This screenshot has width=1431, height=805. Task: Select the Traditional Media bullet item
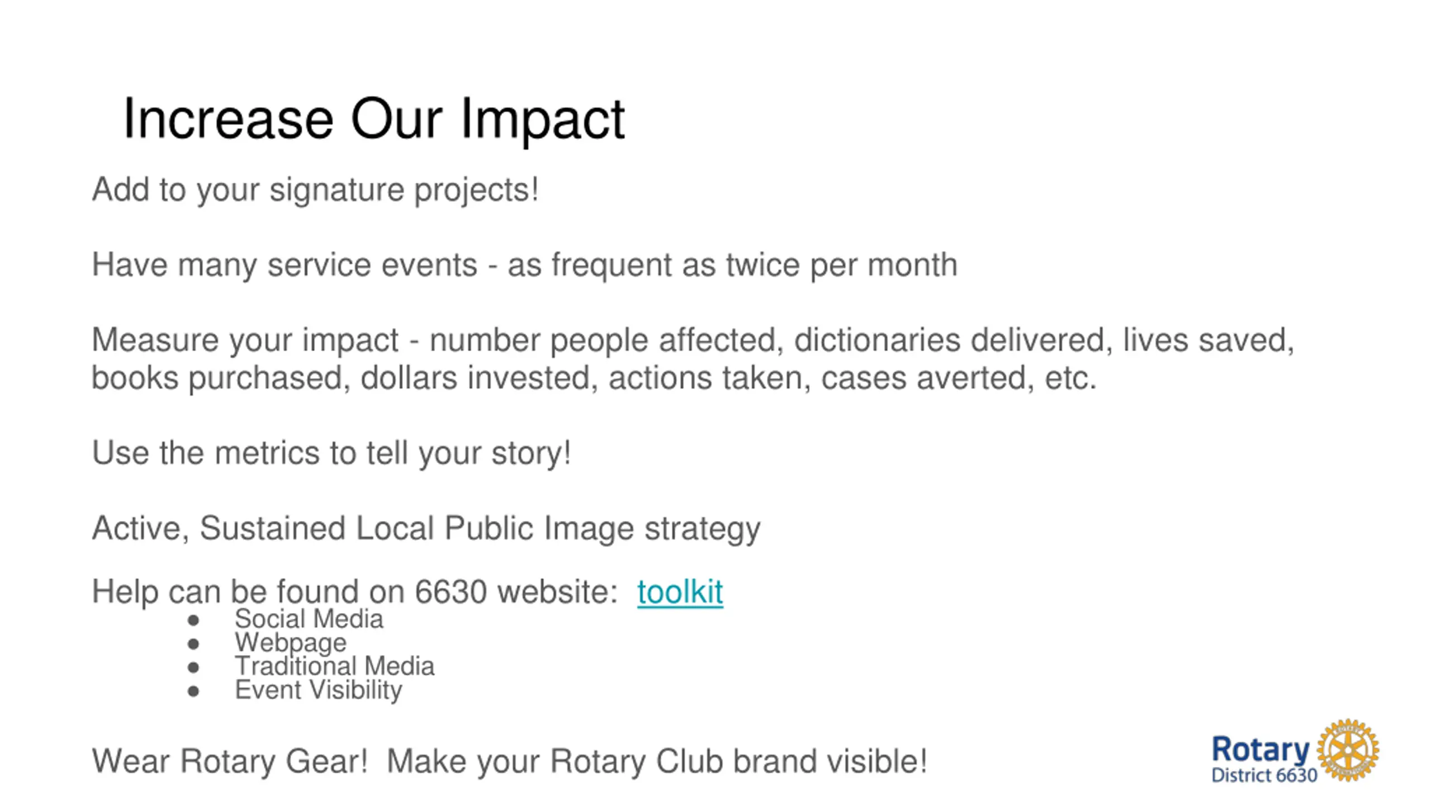click(334, 666)
